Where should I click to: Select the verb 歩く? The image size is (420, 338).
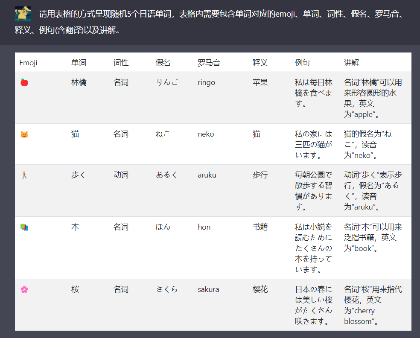(78, 175)
